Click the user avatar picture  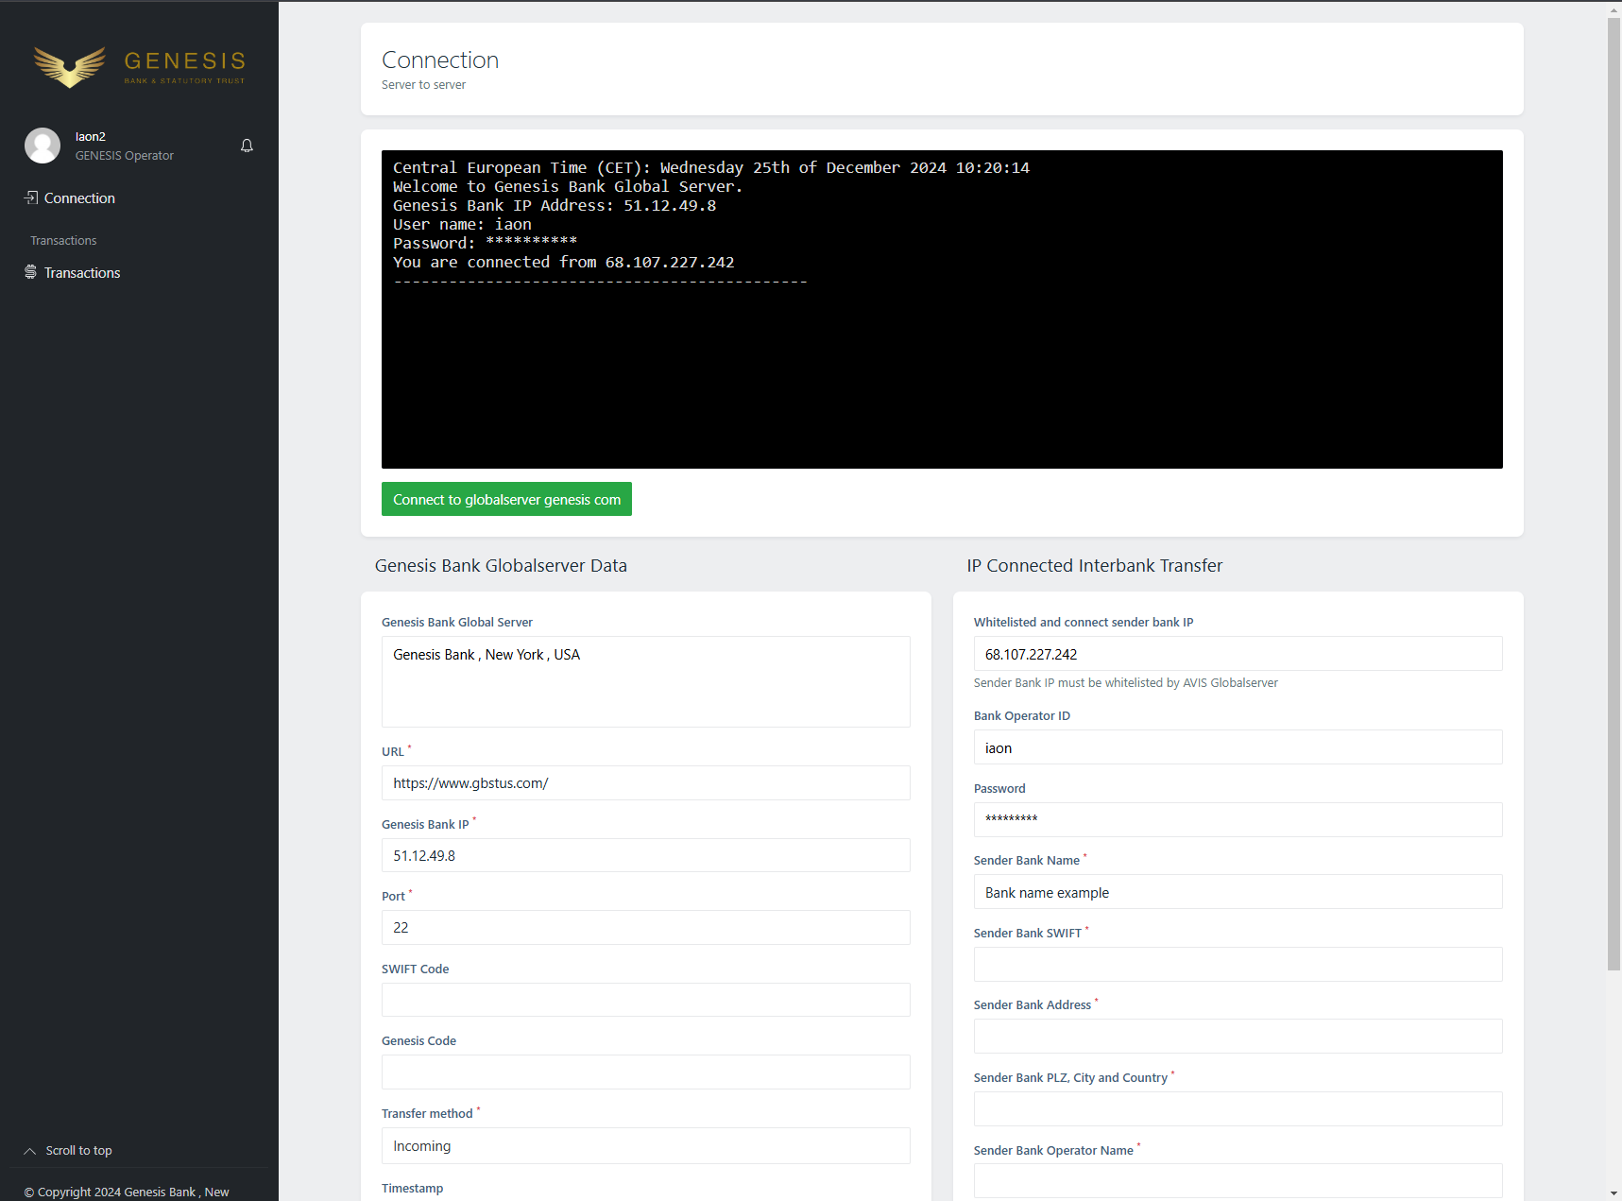[x=43, y=146]
